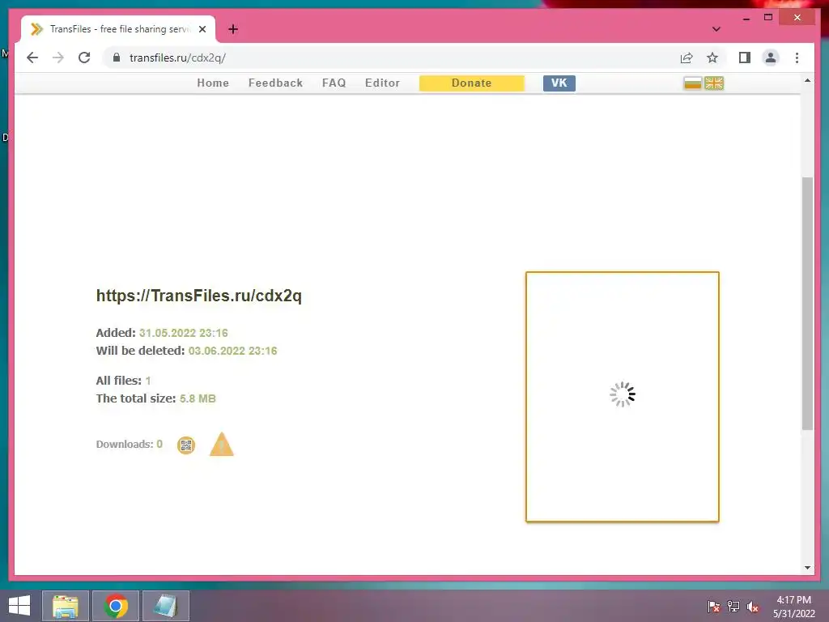
Task: Open the Home page link
Action: 213,83
